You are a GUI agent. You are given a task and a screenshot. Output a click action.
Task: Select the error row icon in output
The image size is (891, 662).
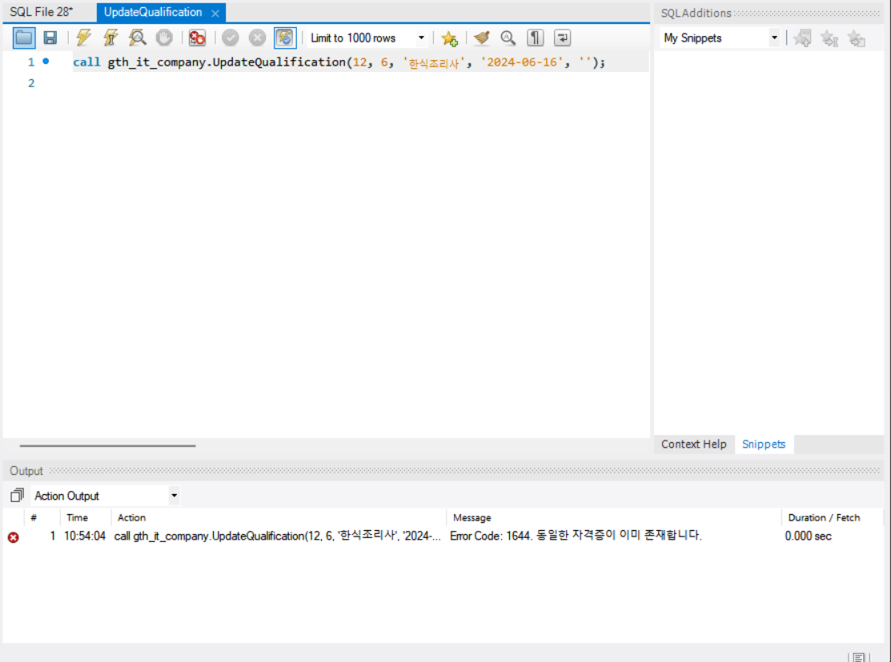click(x=13, y=536)
